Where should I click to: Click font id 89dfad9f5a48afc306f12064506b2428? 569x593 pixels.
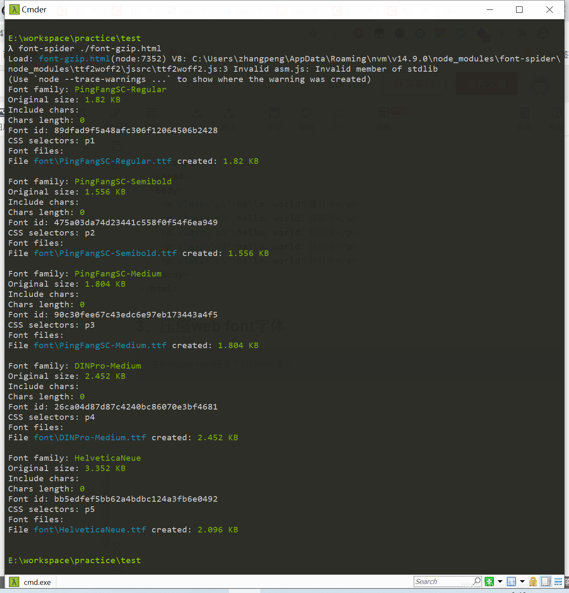click(x=136, y=130)
